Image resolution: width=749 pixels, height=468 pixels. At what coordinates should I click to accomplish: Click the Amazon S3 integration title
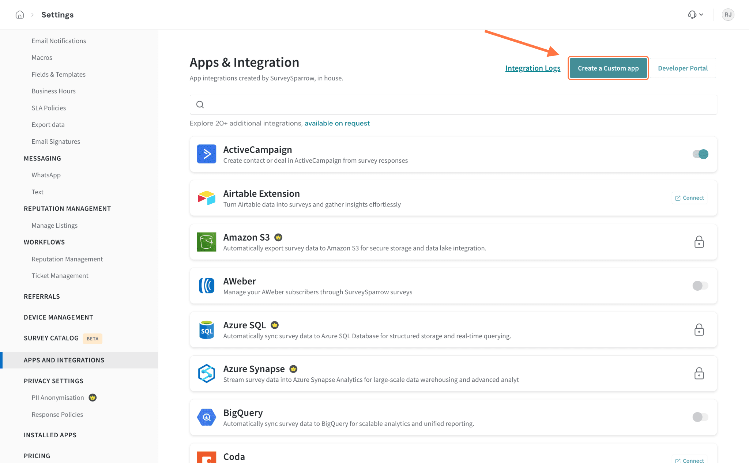point(246,237)
